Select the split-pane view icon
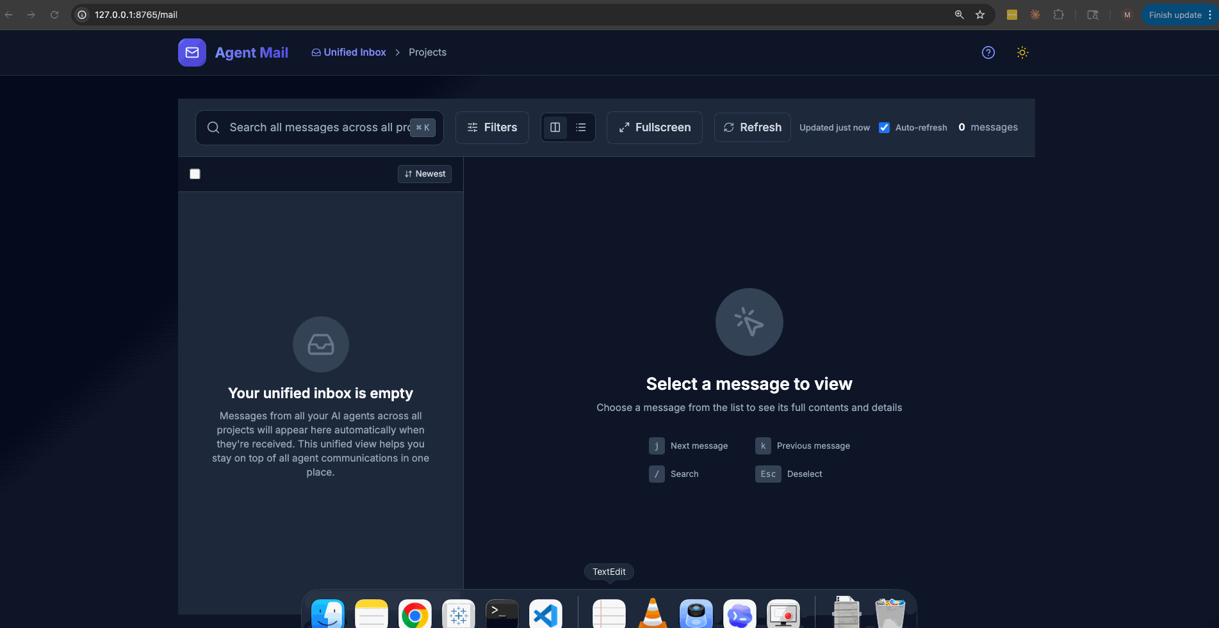The width and height of the screenshot is (1219, 628). [x=555, y=127]
